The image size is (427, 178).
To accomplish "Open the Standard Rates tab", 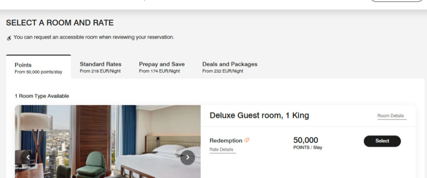I will point(100,67).
